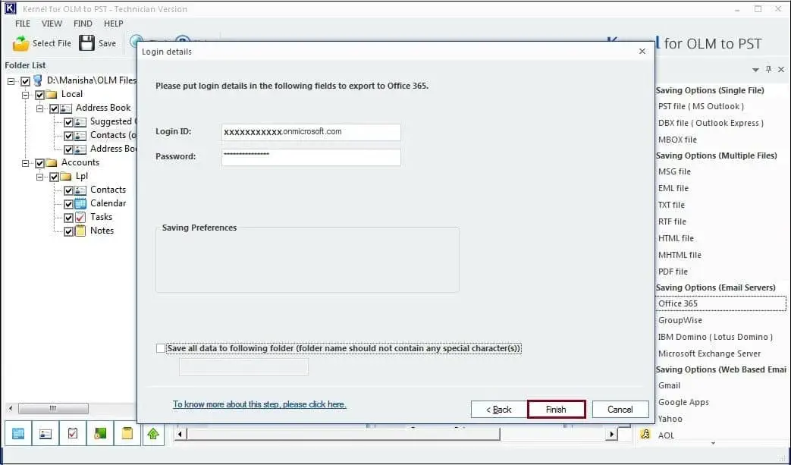The width and height of the screenshot is (791, 465).
Task: Enable the Save all data to following folder checkbox
Action: pyautogui.click(x=161, y=348)
